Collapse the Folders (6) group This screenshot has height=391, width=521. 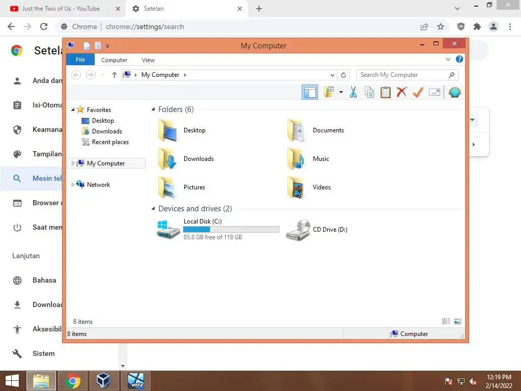pyautogui.click(x=153, y=109)
